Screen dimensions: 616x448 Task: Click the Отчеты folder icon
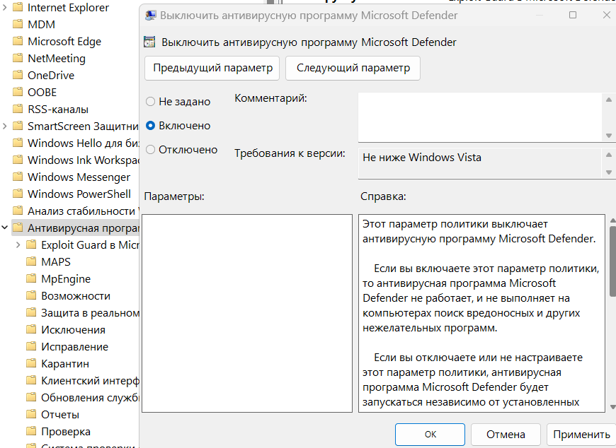tap(30, 415)
